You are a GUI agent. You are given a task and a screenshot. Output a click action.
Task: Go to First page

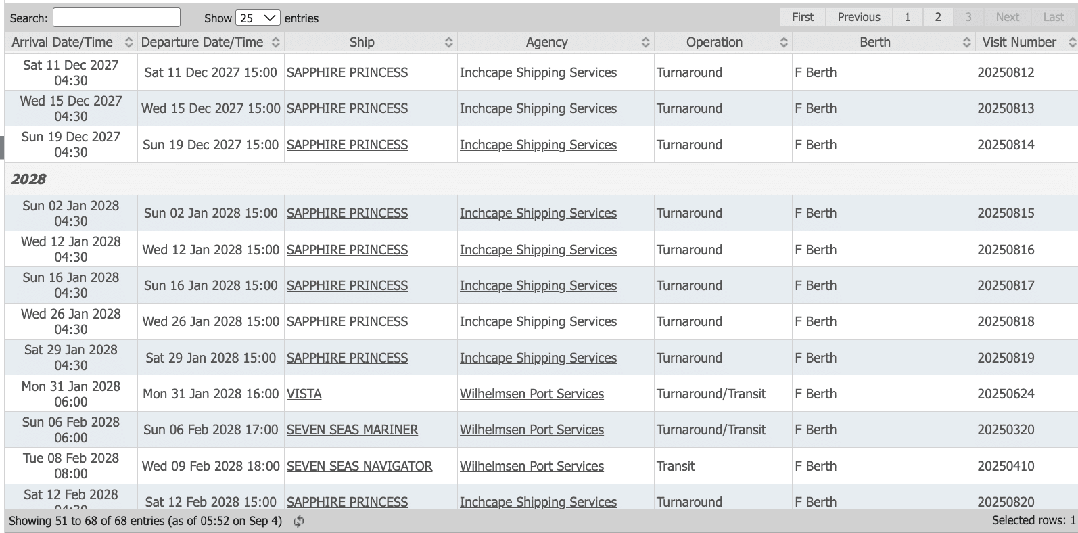point(803,17)
